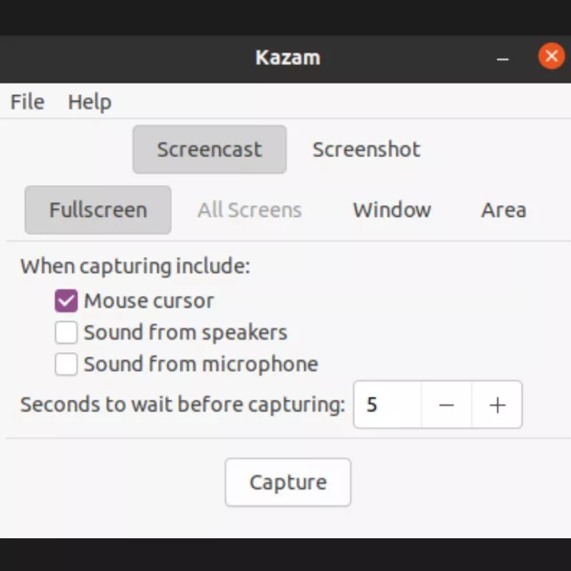Screen dimensions: 571x571
Task: Click the seconds delay input field
Action: click(x=385, y=405)
